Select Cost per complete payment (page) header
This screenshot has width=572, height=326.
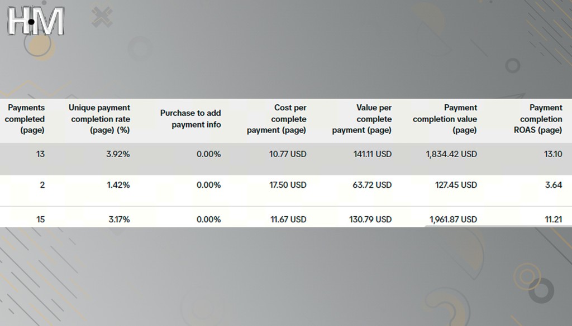[x=277, y=119]
